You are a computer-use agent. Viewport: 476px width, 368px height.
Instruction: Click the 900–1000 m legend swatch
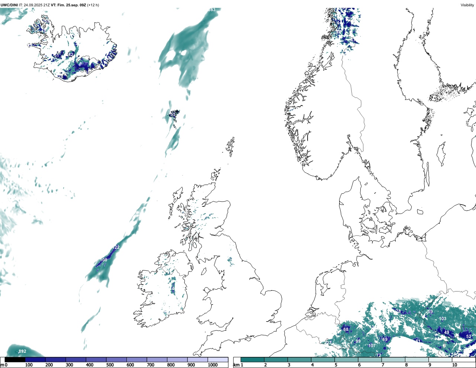click(197, 360)
